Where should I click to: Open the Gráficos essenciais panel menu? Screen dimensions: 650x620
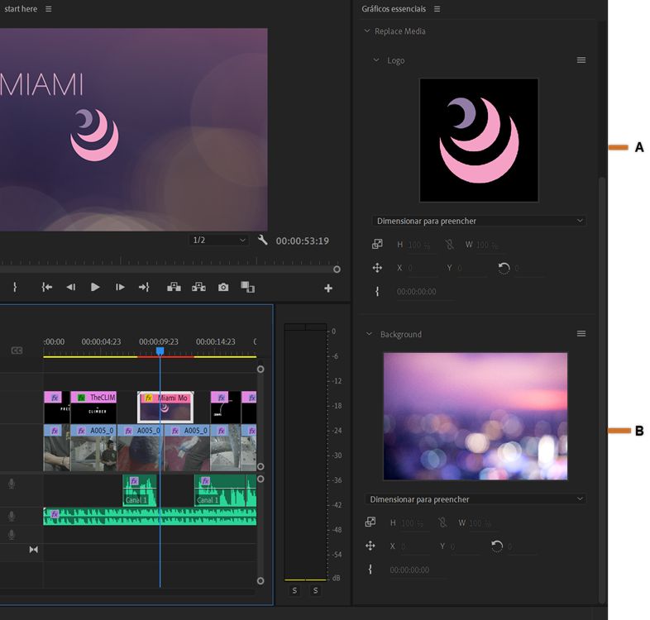[437, 9]
